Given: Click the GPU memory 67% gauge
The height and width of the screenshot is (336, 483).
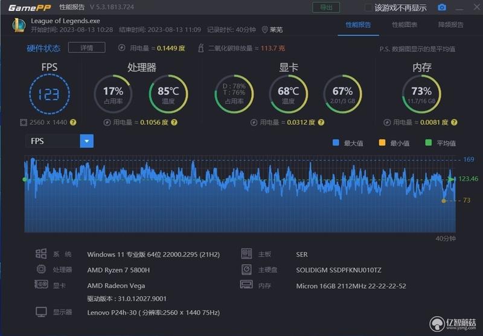Looking at the screenshot, I should click(342, 94).
